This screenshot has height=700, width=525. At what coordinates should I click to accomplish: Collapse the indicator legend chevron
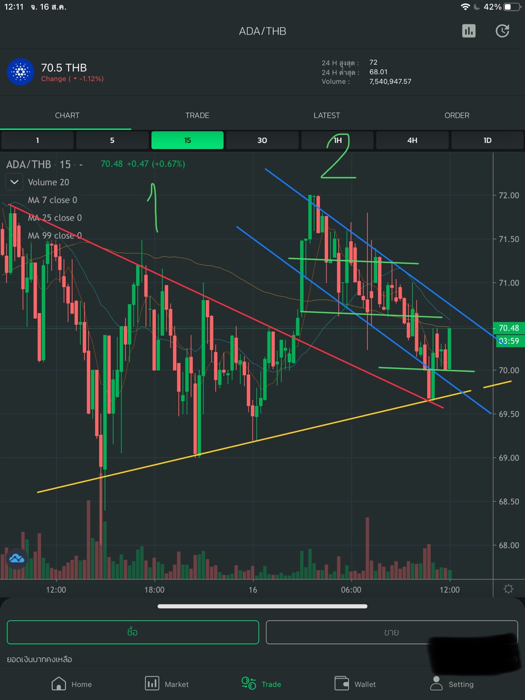pos(14,182)
